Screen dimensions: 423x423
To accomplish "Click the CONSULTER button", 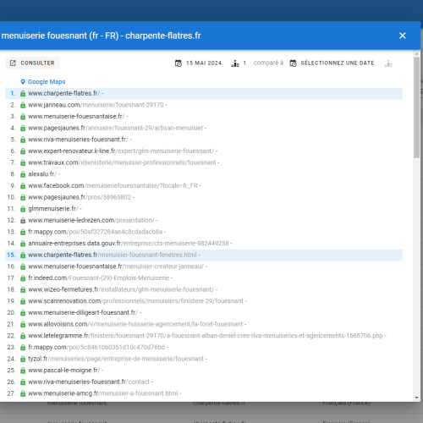I will click(x=33, y=63).
